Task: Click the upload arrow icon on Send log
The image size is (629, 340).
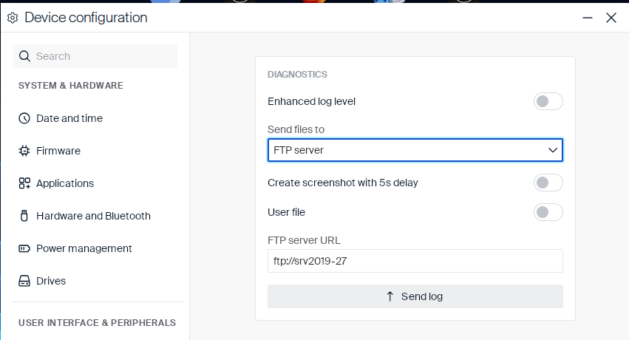Action: pyautogui.click(x=390, y=296)
